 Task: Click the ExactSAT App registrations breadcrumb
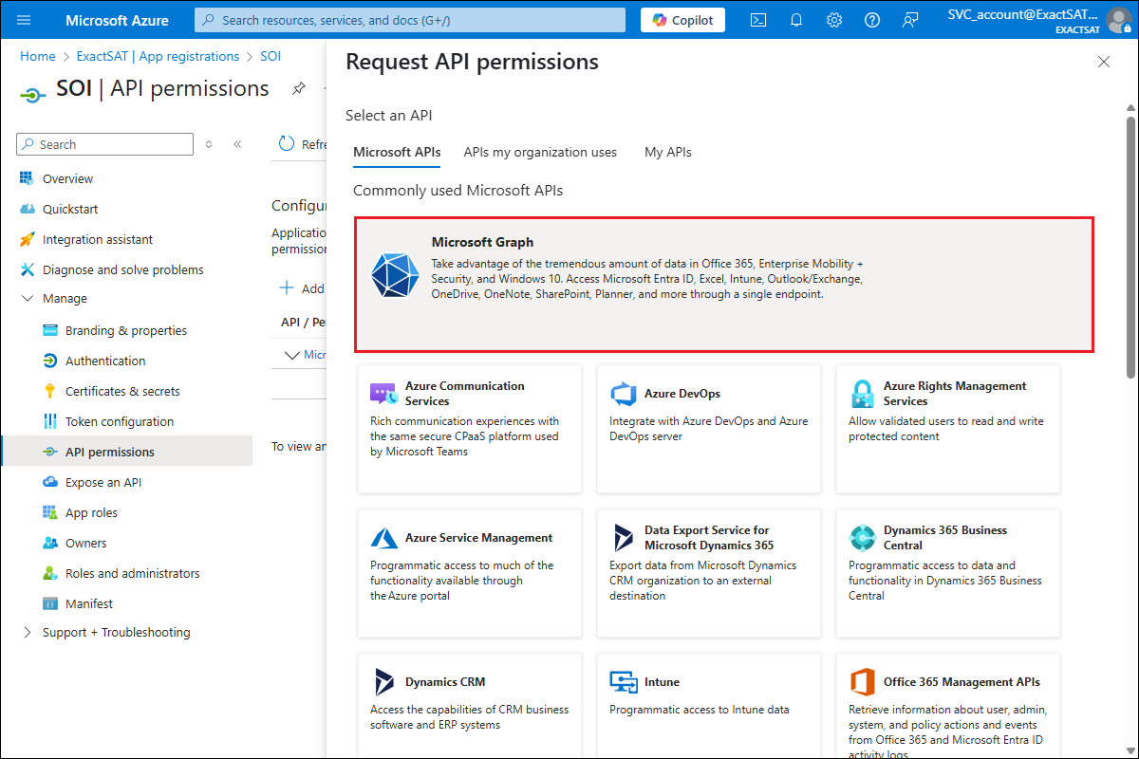click(x=158, y=56)
